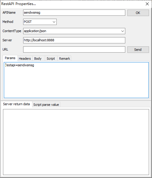Open the Remark tab
The height and width of the screenshot is (178, 152).
point(64,59)
